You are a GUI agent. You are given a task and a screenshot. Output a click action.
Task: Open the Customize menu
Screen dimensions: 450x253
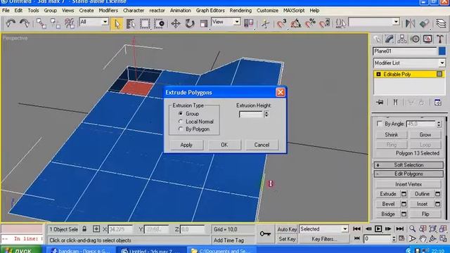point(267,11)
